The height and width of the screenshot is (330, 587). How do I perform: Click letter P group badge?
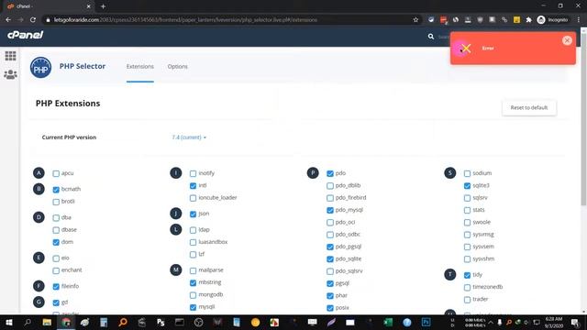(313, 173)
